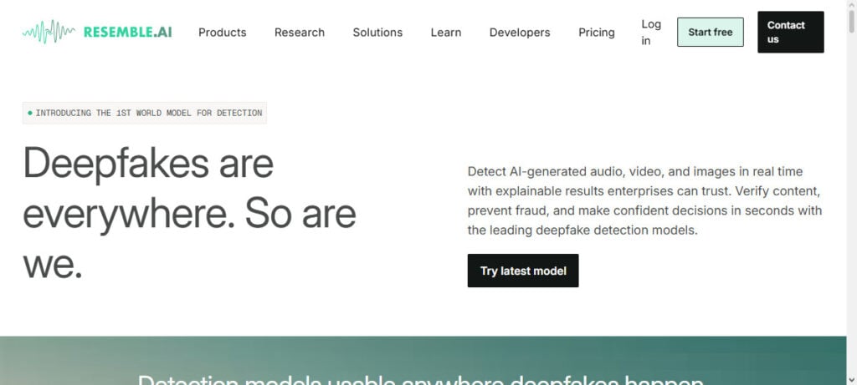This screenshot has height=385, width=857.
Task: Click the Try latest model button
Action: [x=523, y=271]
